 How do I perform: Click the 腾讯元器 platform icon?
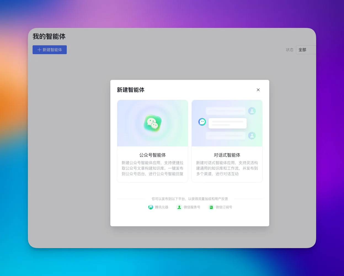pos(151,207)
